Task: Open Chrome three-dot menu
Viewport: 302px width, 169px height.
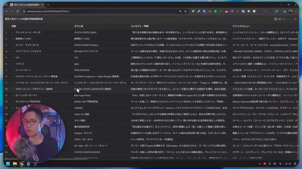Action: (296, 11)
